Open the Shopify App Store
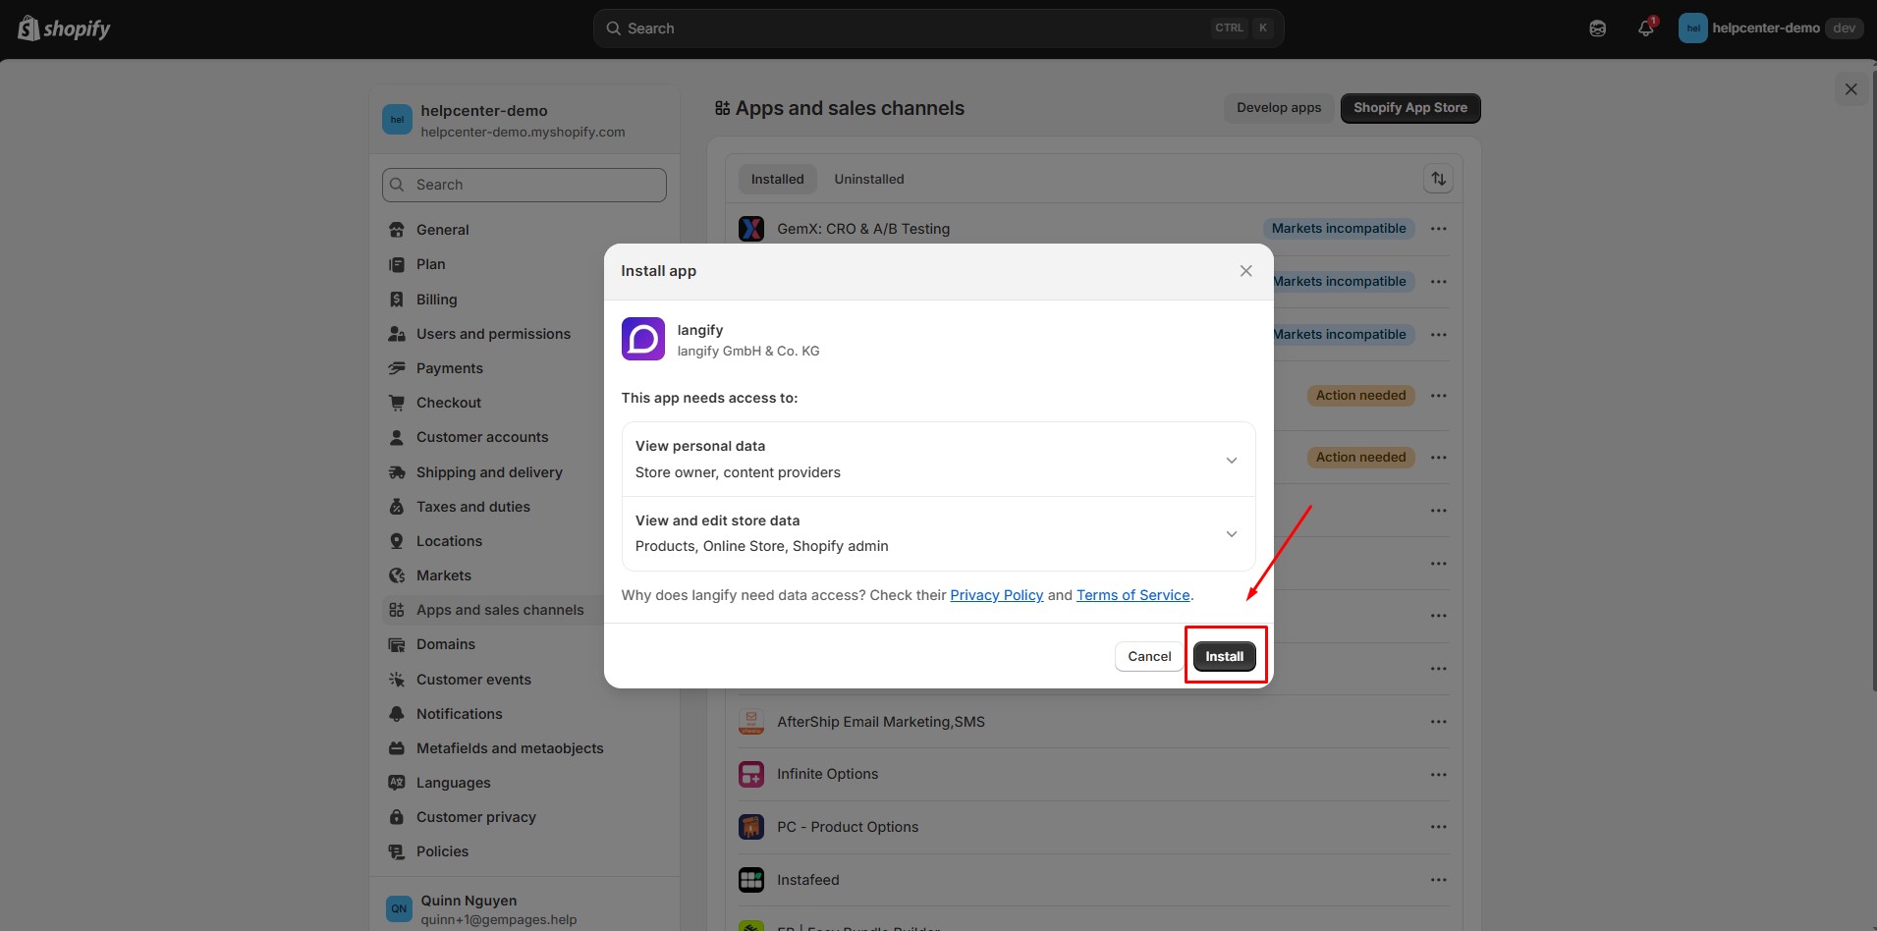 [1409, 107]
